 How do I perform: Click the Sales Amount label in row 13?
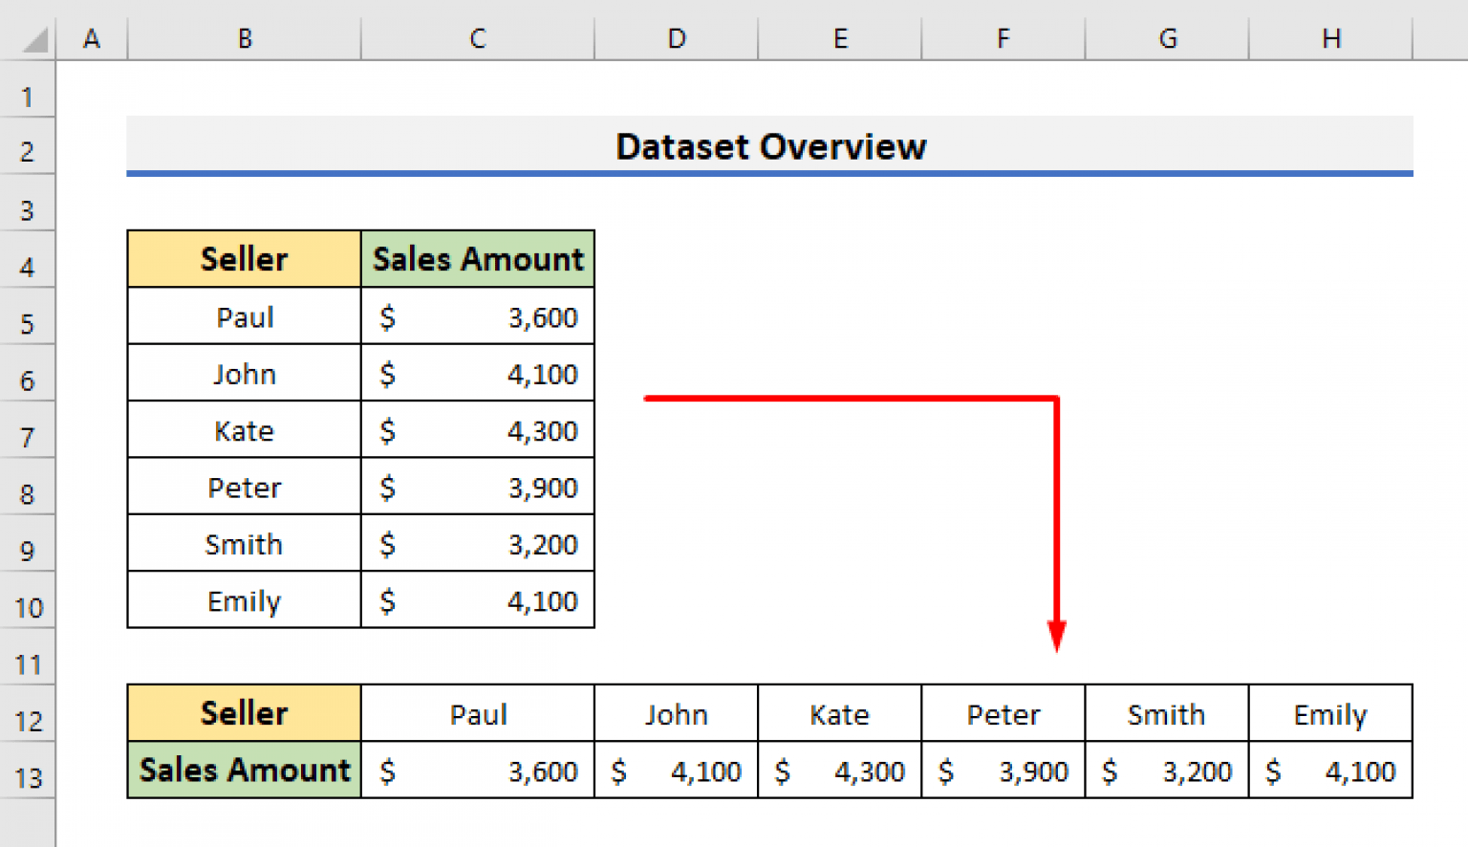click(244, 771)
